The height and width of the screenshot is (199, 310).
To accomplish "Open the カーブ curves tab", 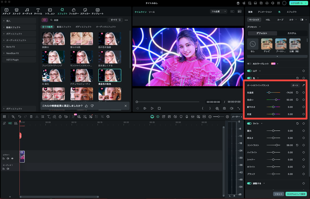I will [280, 20].
